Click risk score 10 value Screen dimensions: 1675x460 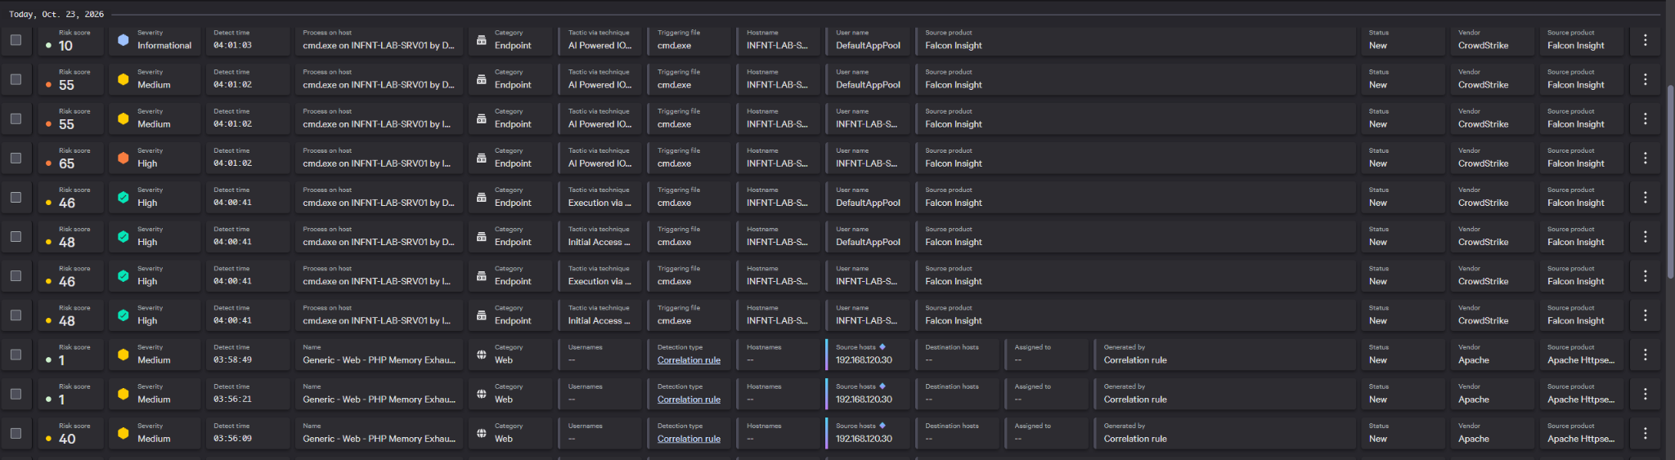pos(65,46)
